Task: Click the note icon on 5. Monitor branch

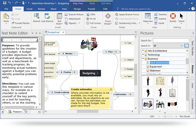Action: pyautogui.click(x=75, y=54)
